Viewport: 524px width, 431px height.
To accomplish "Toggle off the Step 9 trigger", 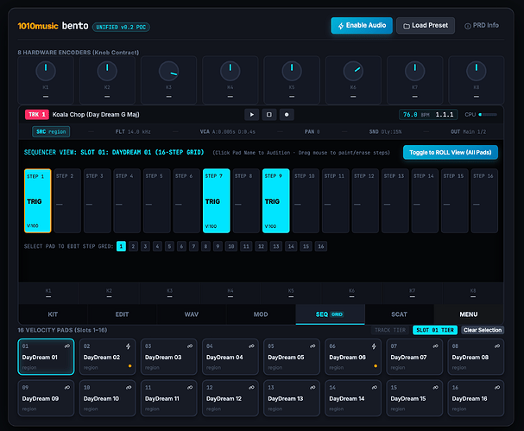I will click(x=275, y=200).
